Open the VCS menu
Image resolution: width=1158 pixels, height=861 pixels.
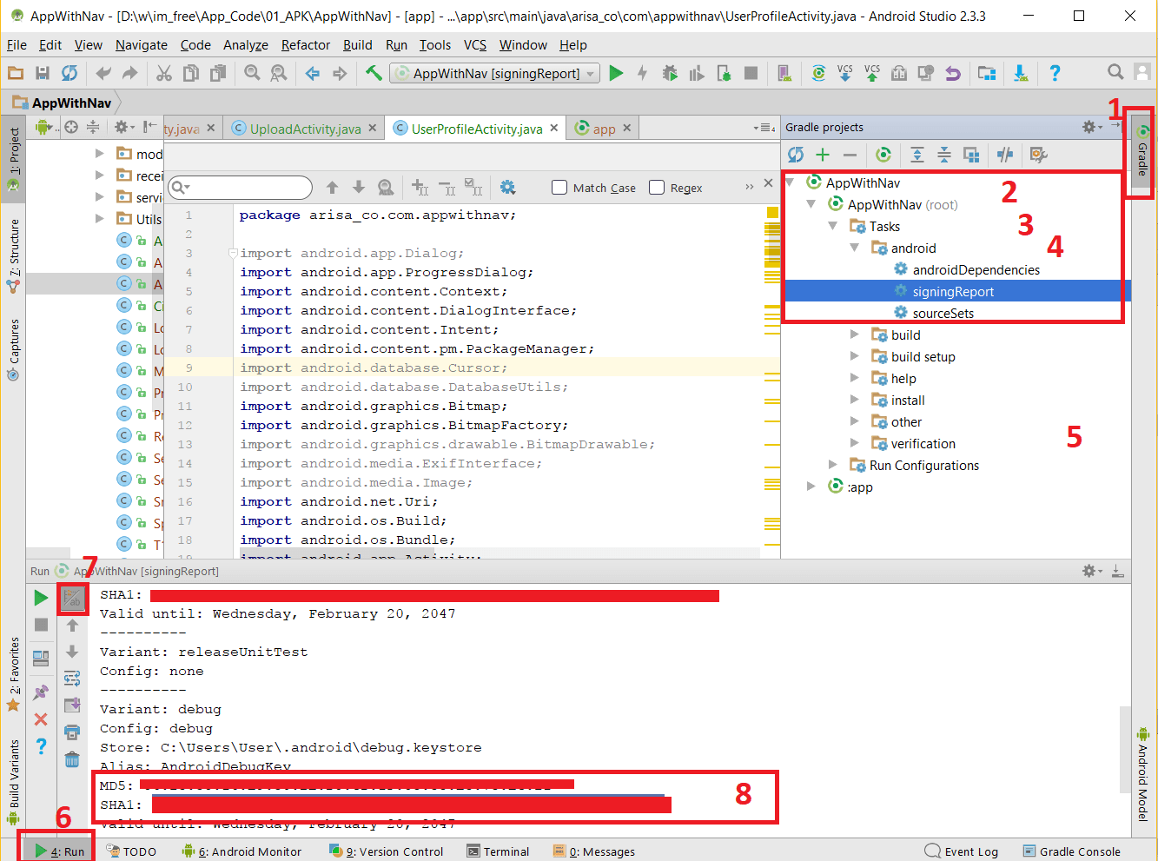(475, 45)
